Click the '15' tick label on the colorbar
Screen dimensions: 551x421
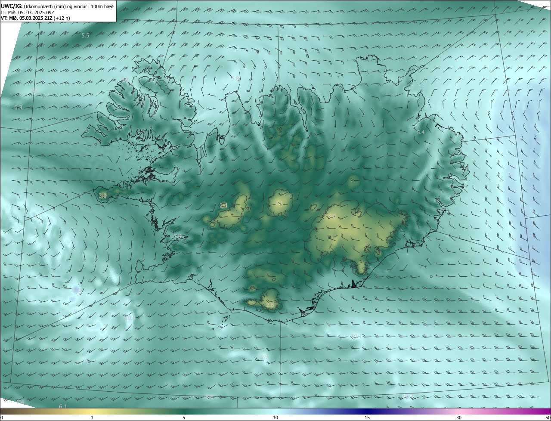(367, 418)
